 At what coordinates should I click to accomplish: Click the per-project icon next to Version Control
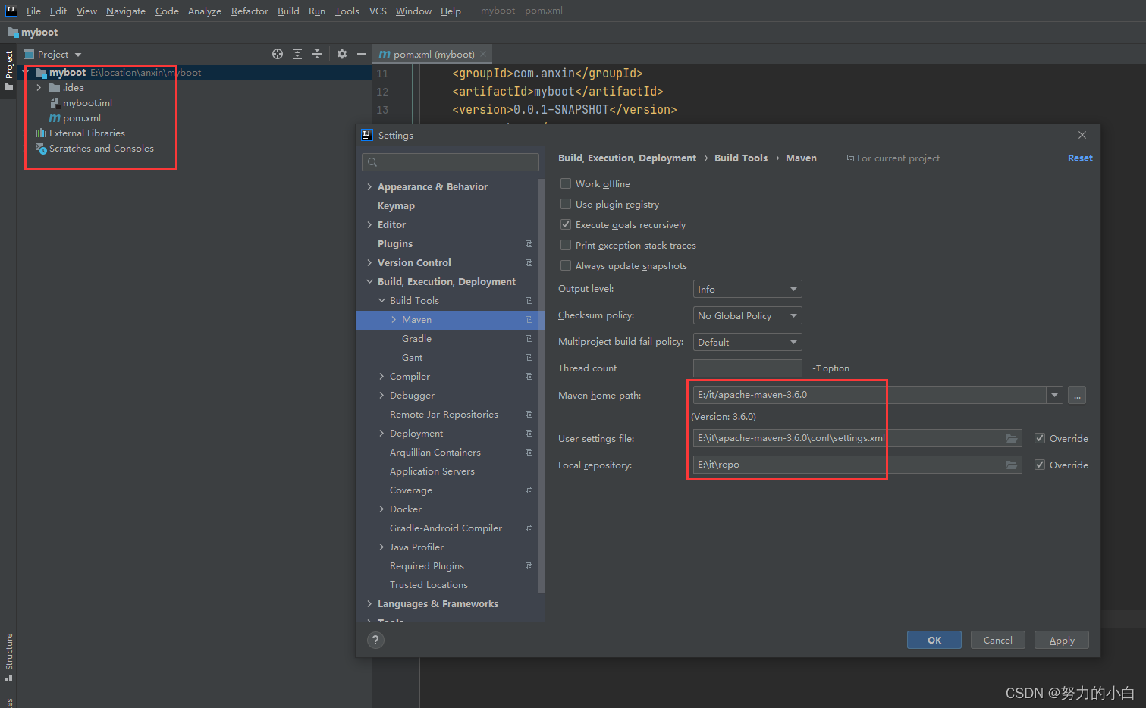tap(529, 263)
